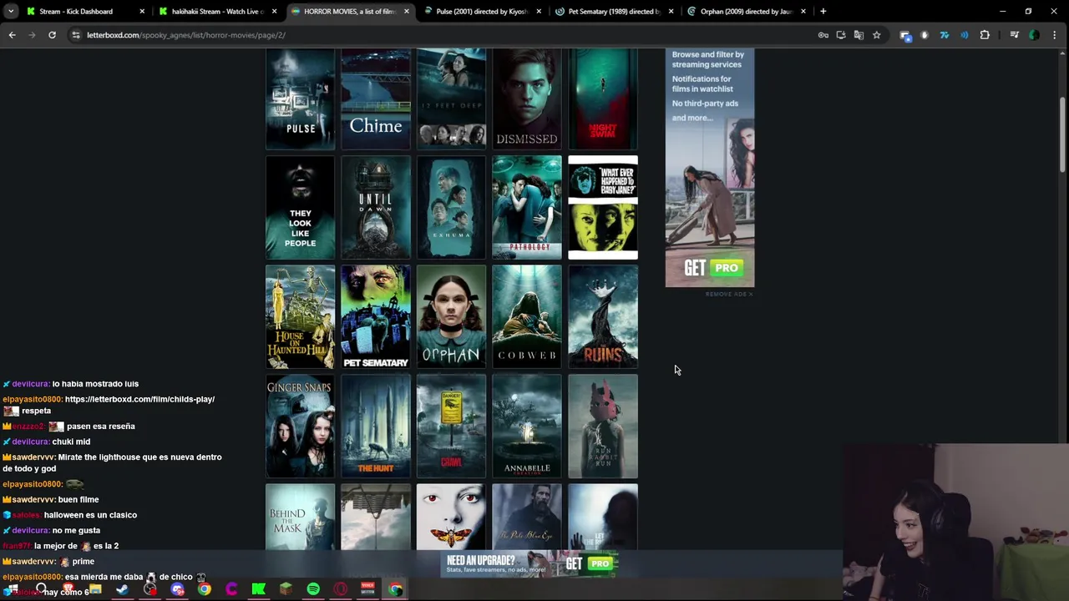
Task: Open the Extensions puzzle icon
Action: 985,35
